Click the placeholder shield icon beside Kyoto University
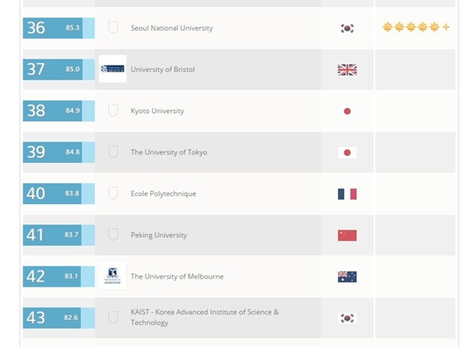The height and width of the screenshot is (347, 474). 113,110
